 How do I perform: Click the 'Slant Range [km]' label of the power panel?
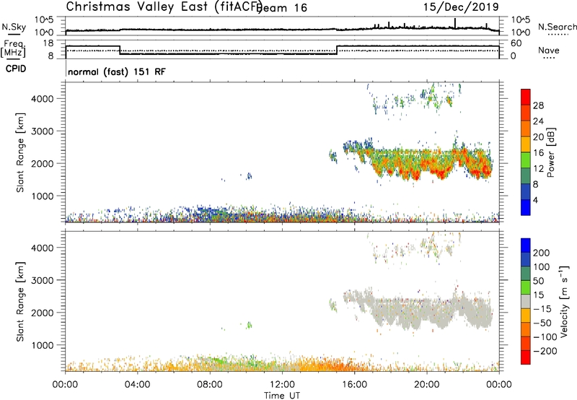click(20, 152)
